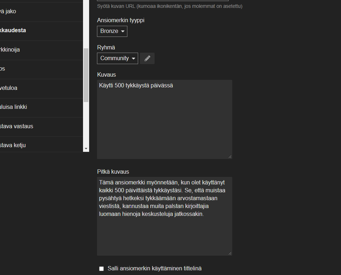The height and width of the screenshot is (275, 341).
Task: Click the "Syötä kuvan URL" hint text
Action: point(170,6)
